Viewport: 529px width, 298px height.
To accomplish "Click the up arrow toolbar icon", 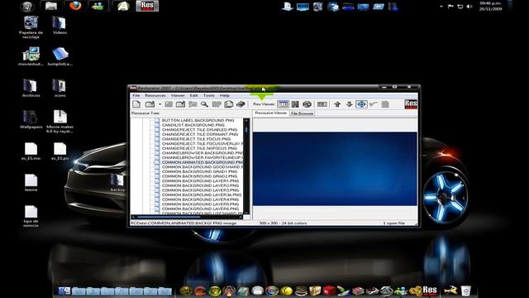I will pyautogui.click(x=337, y=104).
